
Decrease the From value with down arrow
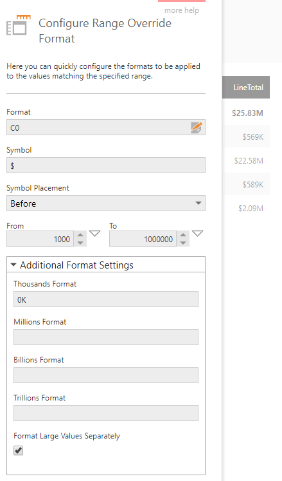(80, 243)
